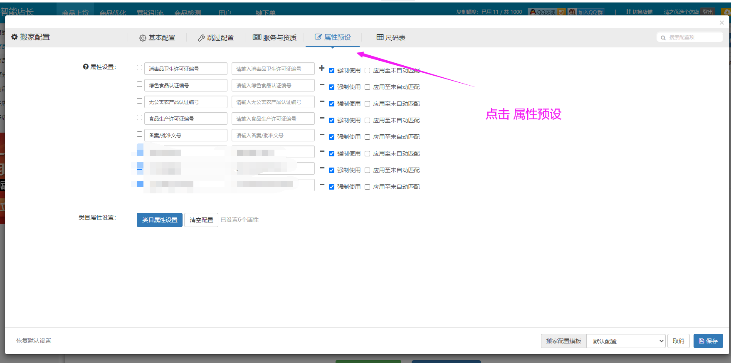Click minus icon beside 食品生产许可证编号 row
The height and width of the screenshot is (363, 731).
tap(322, 118)
